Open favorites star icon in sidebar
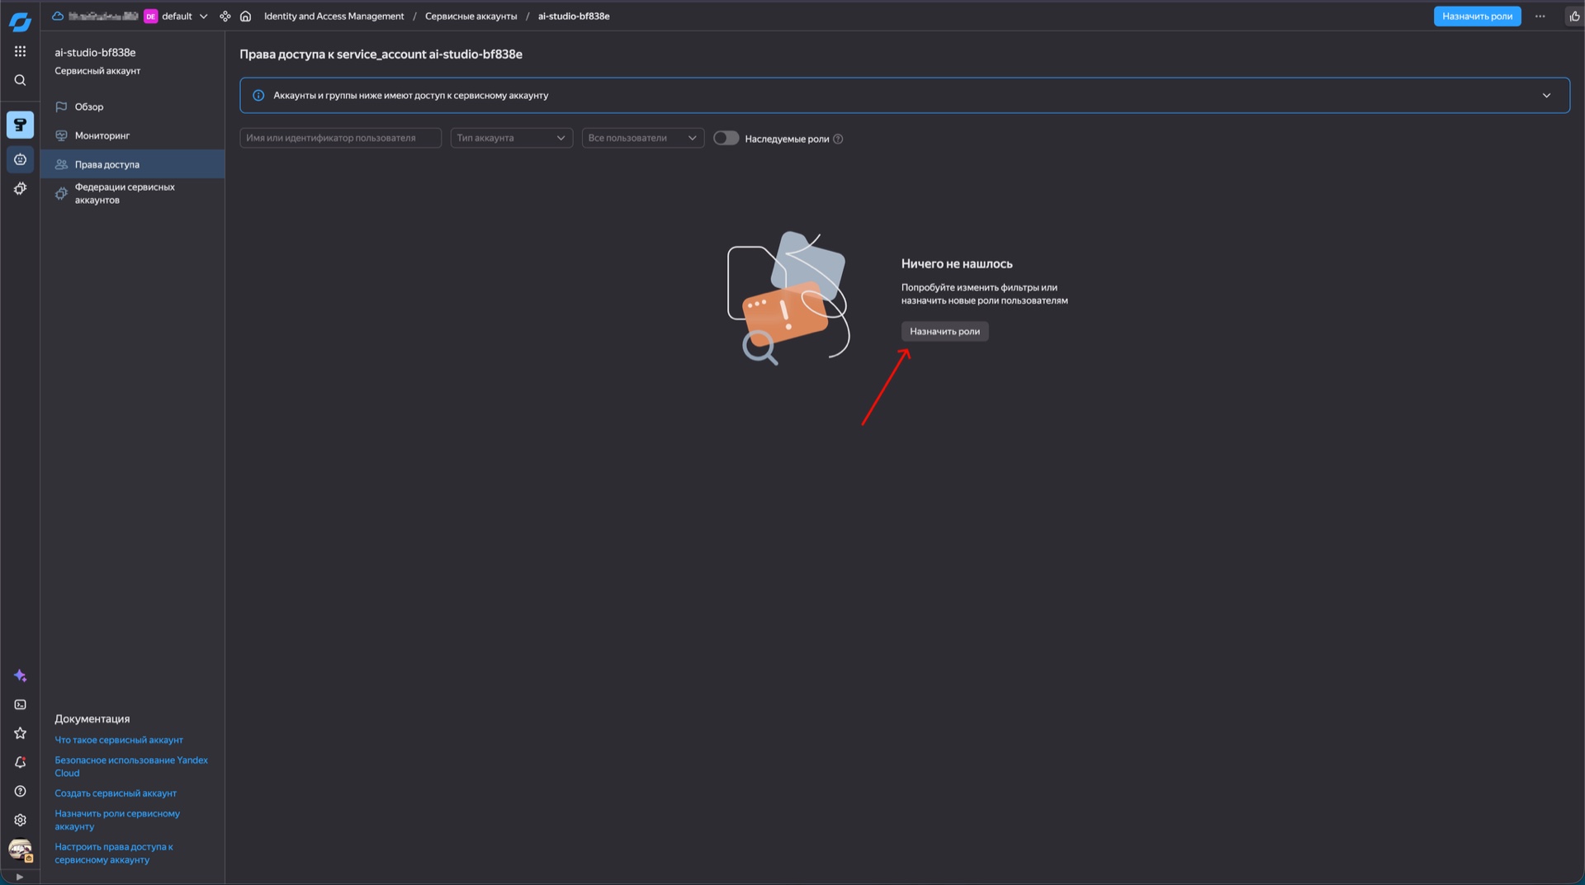Image resolution: width=1585 pixels, height=885 pixels. [x=20, y=733]
